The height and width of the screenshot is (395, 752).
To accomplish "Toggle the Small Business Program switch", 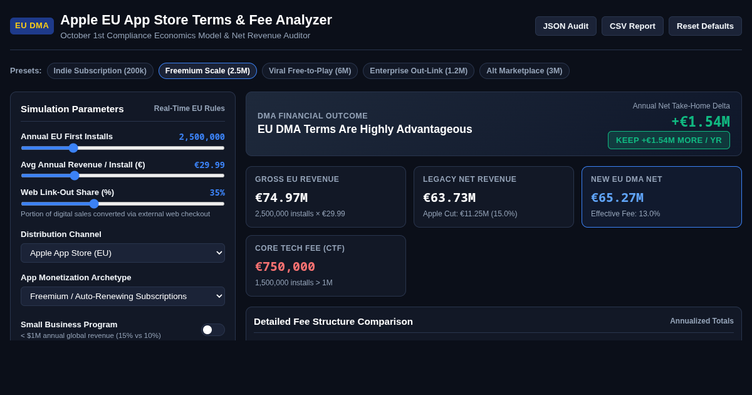I will coord(213,330).
